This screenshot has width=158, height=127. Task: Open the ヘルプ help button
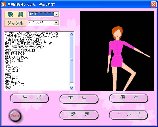point(128,115)
